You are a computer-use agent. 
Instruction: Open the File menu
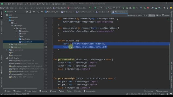click(6, 4)
